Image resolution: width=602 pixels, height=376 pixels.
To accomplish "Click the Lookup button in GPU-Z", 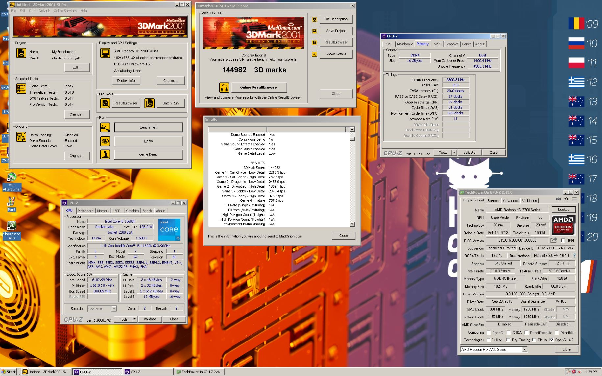I will 564,210.
